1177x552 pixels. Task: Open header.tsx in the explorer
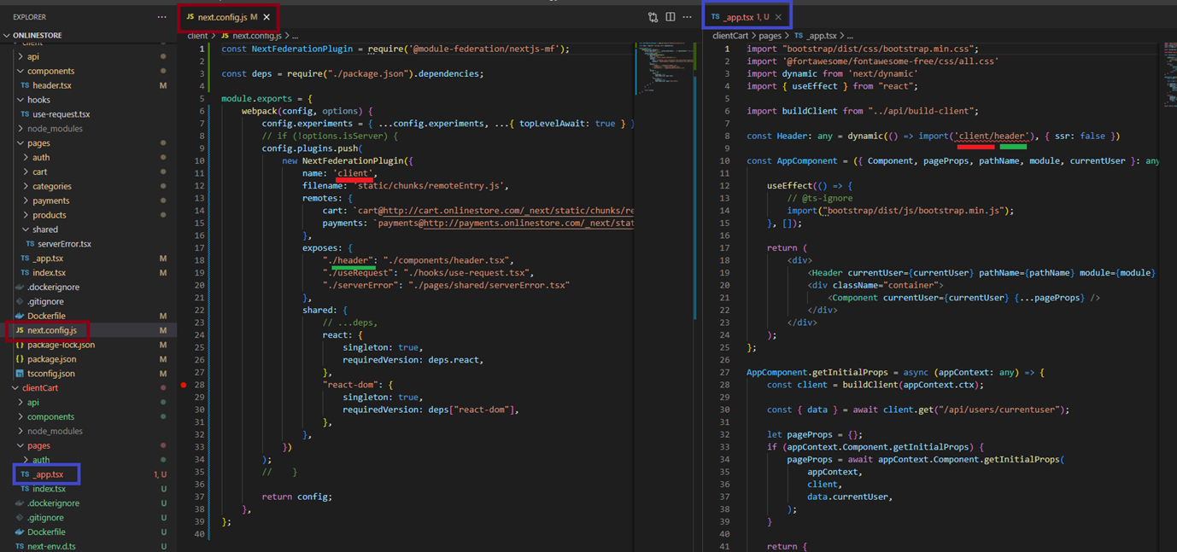(51, 85)
